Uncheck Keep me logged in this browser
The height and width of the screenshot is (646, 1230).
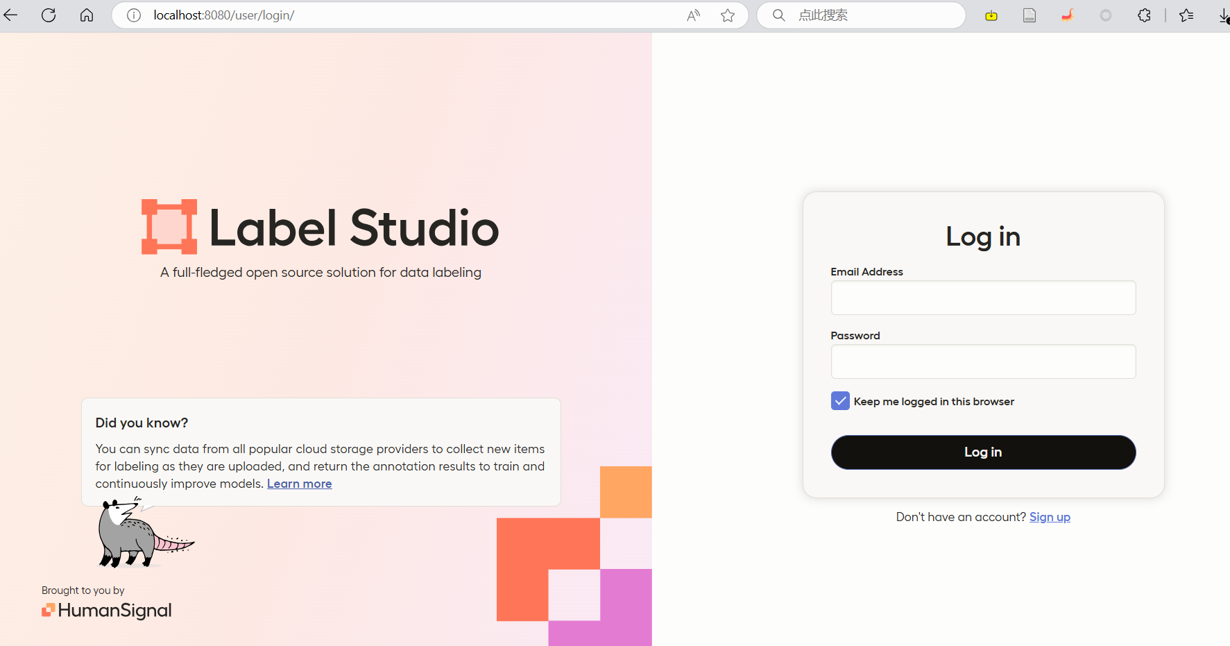[840, 401]
